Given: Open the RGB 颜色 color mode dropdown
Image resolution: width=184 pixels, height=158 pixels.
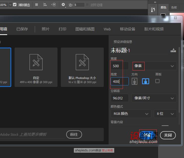Looking at the screenshot, I should pyautogui.click(x=131, y=114).
